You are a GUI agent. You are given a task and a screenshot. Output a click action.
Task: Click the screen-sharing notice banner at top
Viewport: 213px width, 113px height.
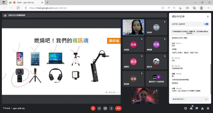tap(84, 15)
